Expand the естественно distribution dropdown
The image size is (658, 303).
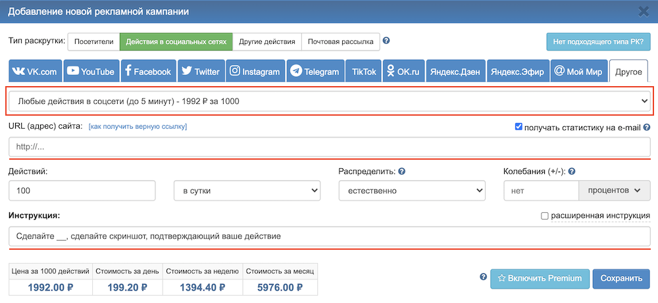pyautogui.click(x=411, y=191)
